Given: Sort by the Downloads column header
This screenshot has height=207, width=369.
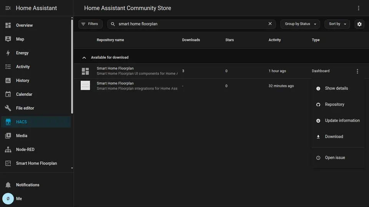Looking at the screenshot, I should pos(191,40).
